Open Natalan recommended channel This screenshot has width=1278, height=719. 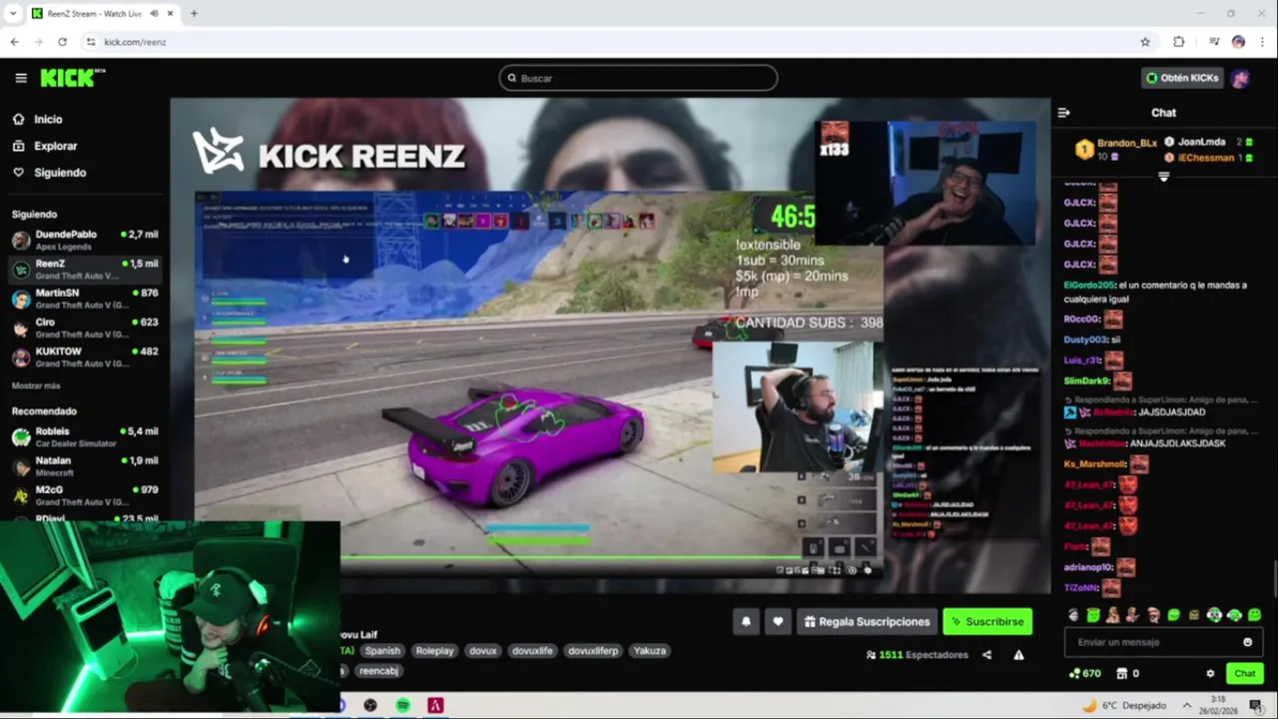tap(84, 466)
